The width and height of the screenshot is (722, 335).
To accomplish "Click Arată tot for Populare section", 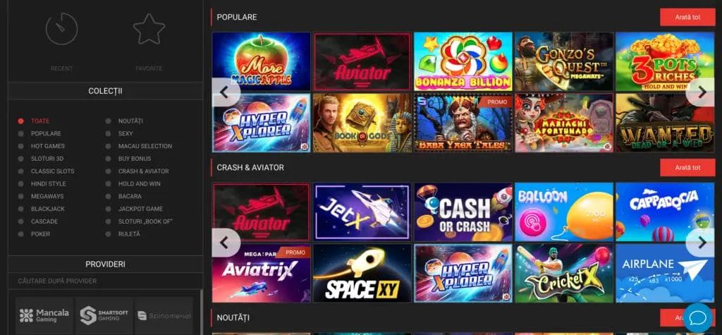I will (x=687, y=17).
